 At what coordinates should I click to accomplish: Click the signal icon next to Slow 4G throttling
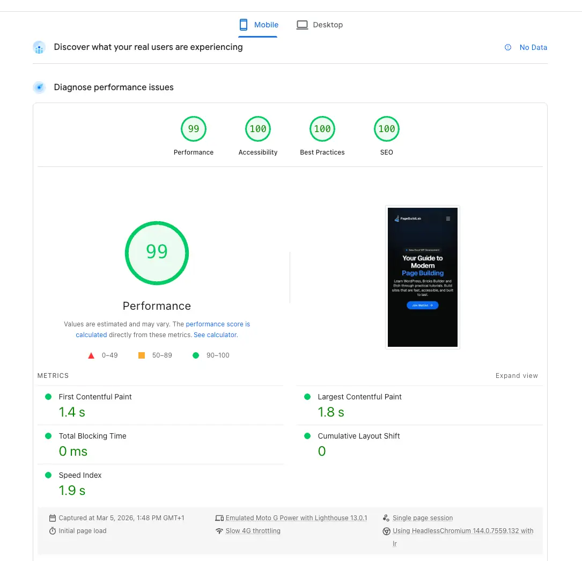point(219,530)
